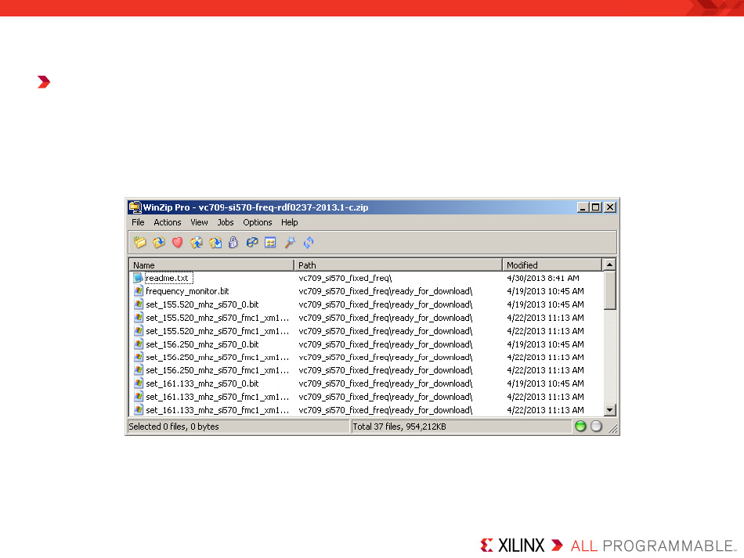Viewport: 744px width, 558px height.
Task: Close the WinZip Pro window
Action: click(610, 207)
